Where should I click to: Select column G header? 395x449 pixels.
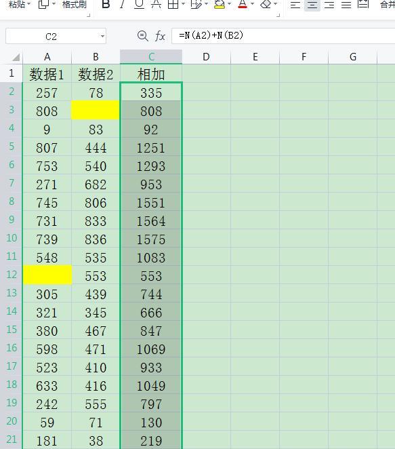[x=353, y=57]
